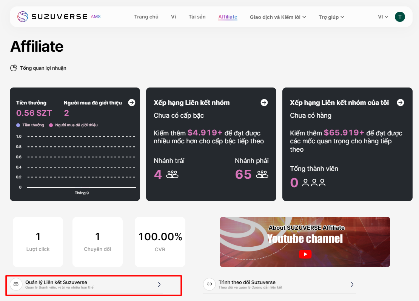Click the arrow icon on Tiền thưởng card
Image resolution: width=419 pixels, height=301 pixels.
click(x=131, y=103)
